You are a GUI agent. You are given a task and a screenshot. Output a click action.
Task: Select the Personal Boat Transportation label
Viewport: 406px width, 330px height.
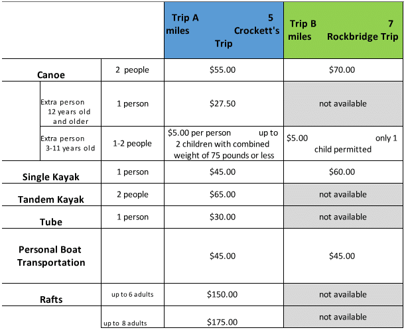point(51,256)
